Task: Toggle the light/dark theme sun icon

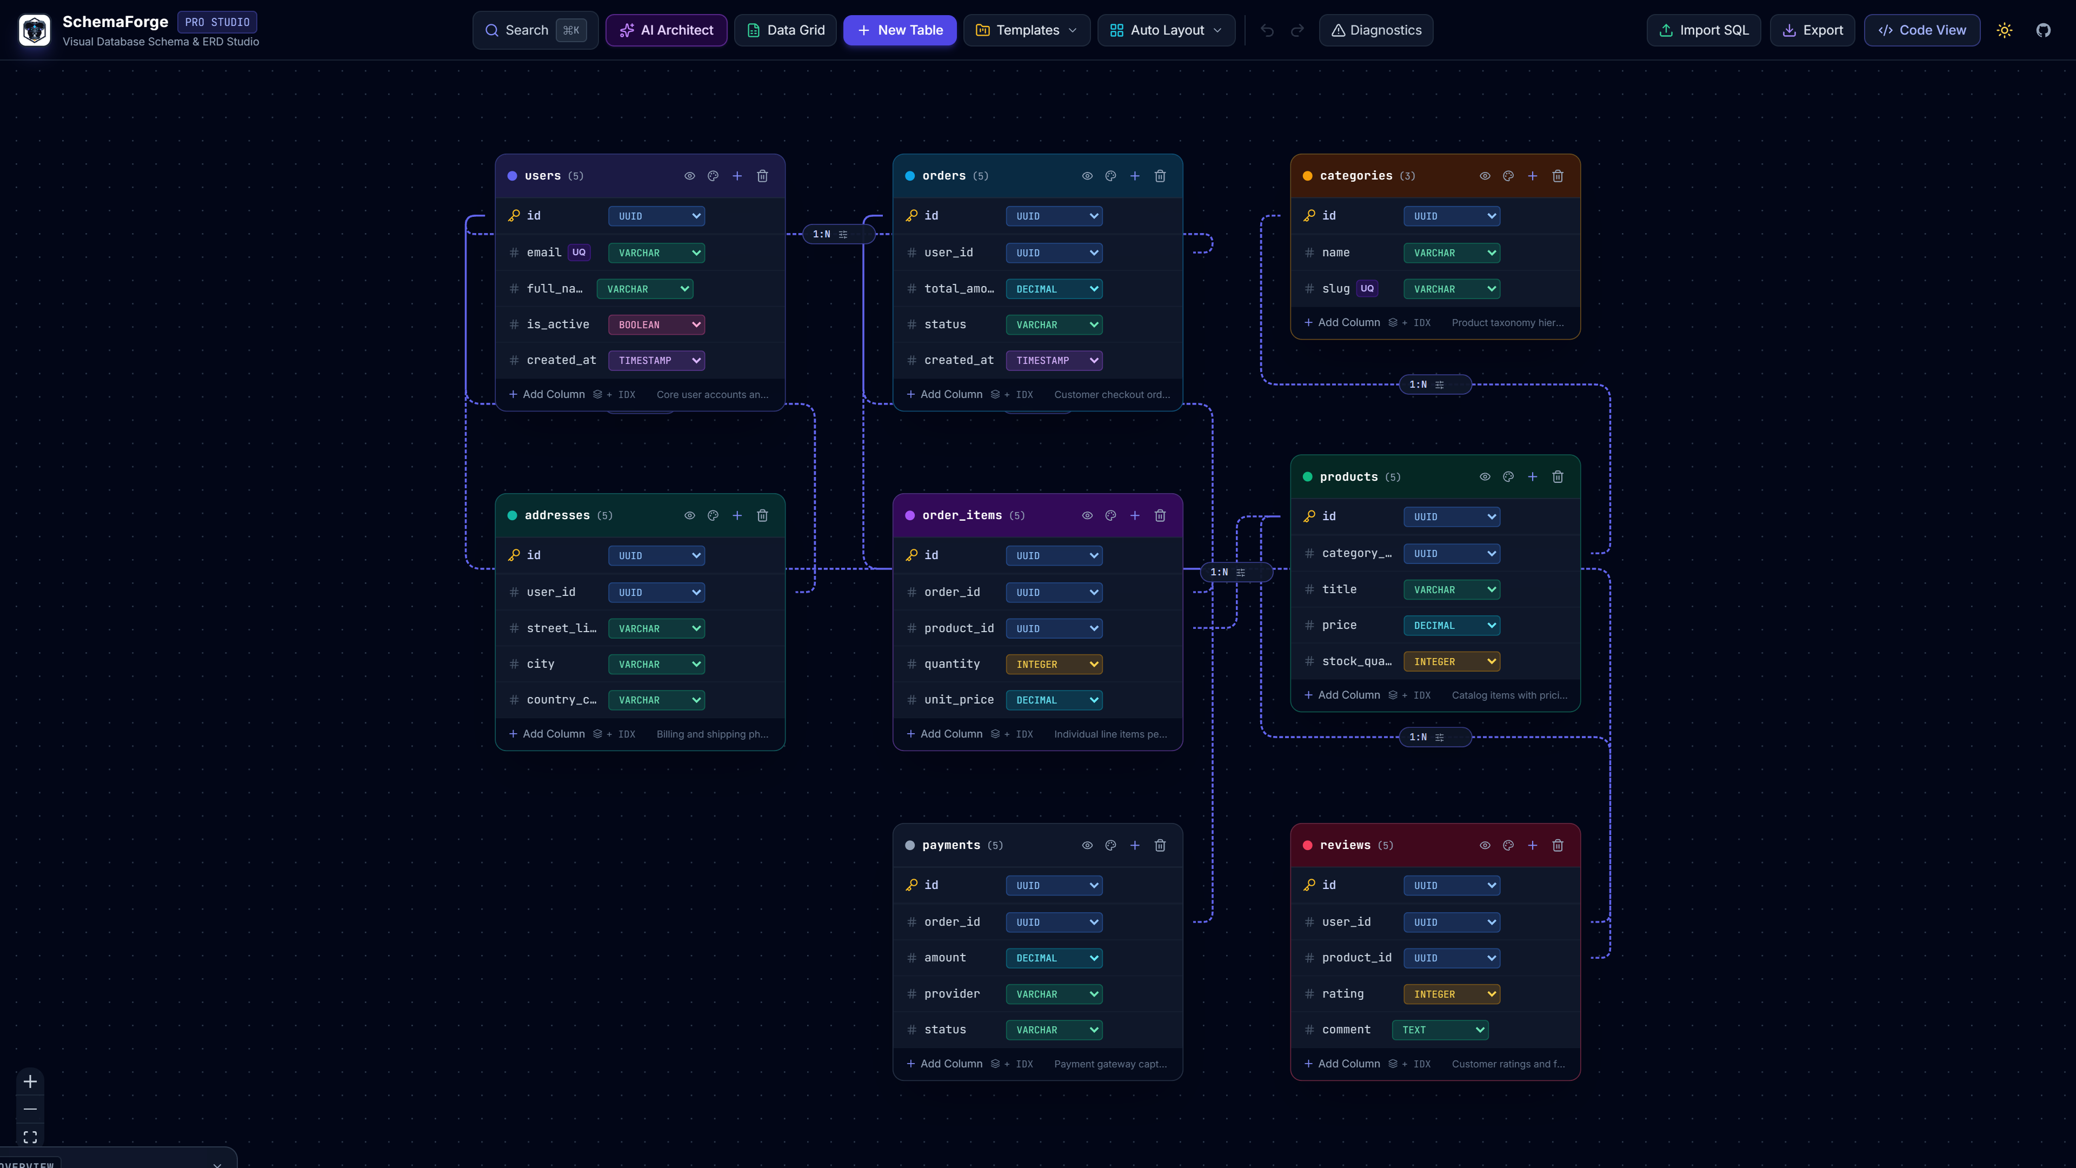Action: point(2004,31)
